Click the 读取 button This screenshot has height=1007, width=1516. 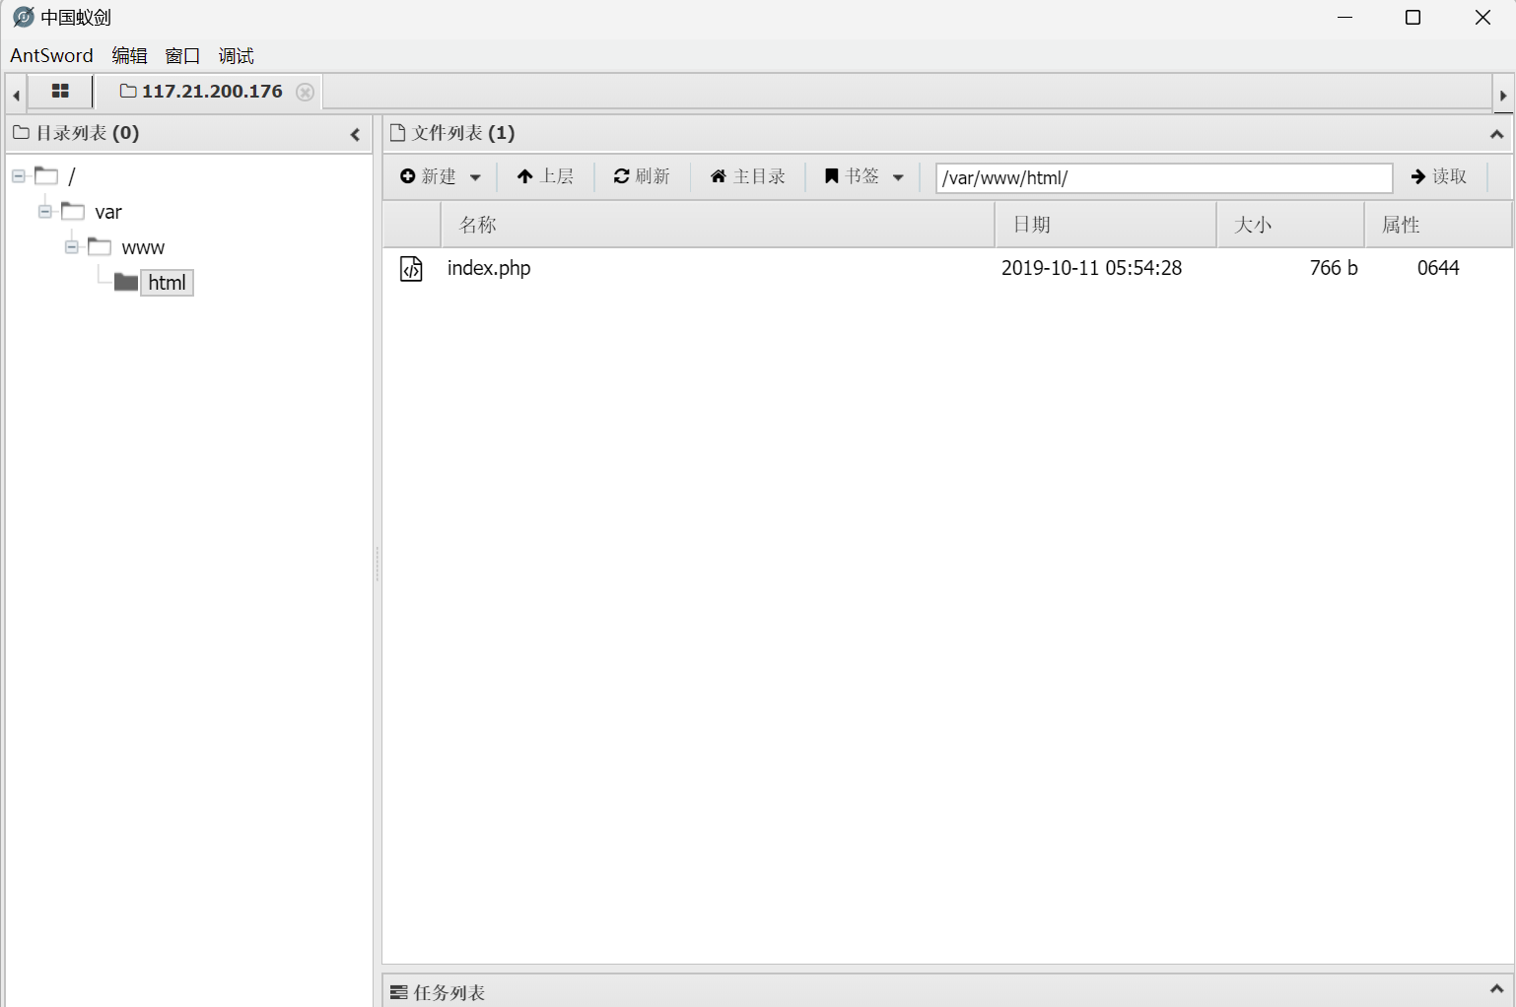click(x=1439, y=176)
